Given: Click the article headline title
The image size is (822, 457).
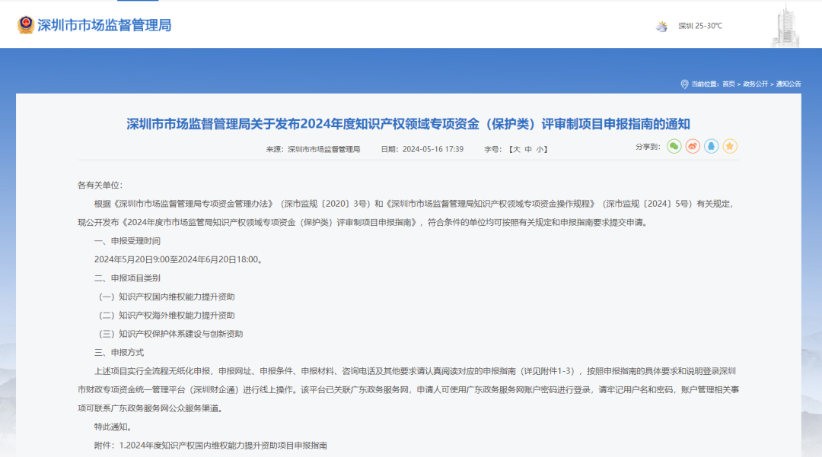Looking at the screenshot, I should tap(408, 123).
